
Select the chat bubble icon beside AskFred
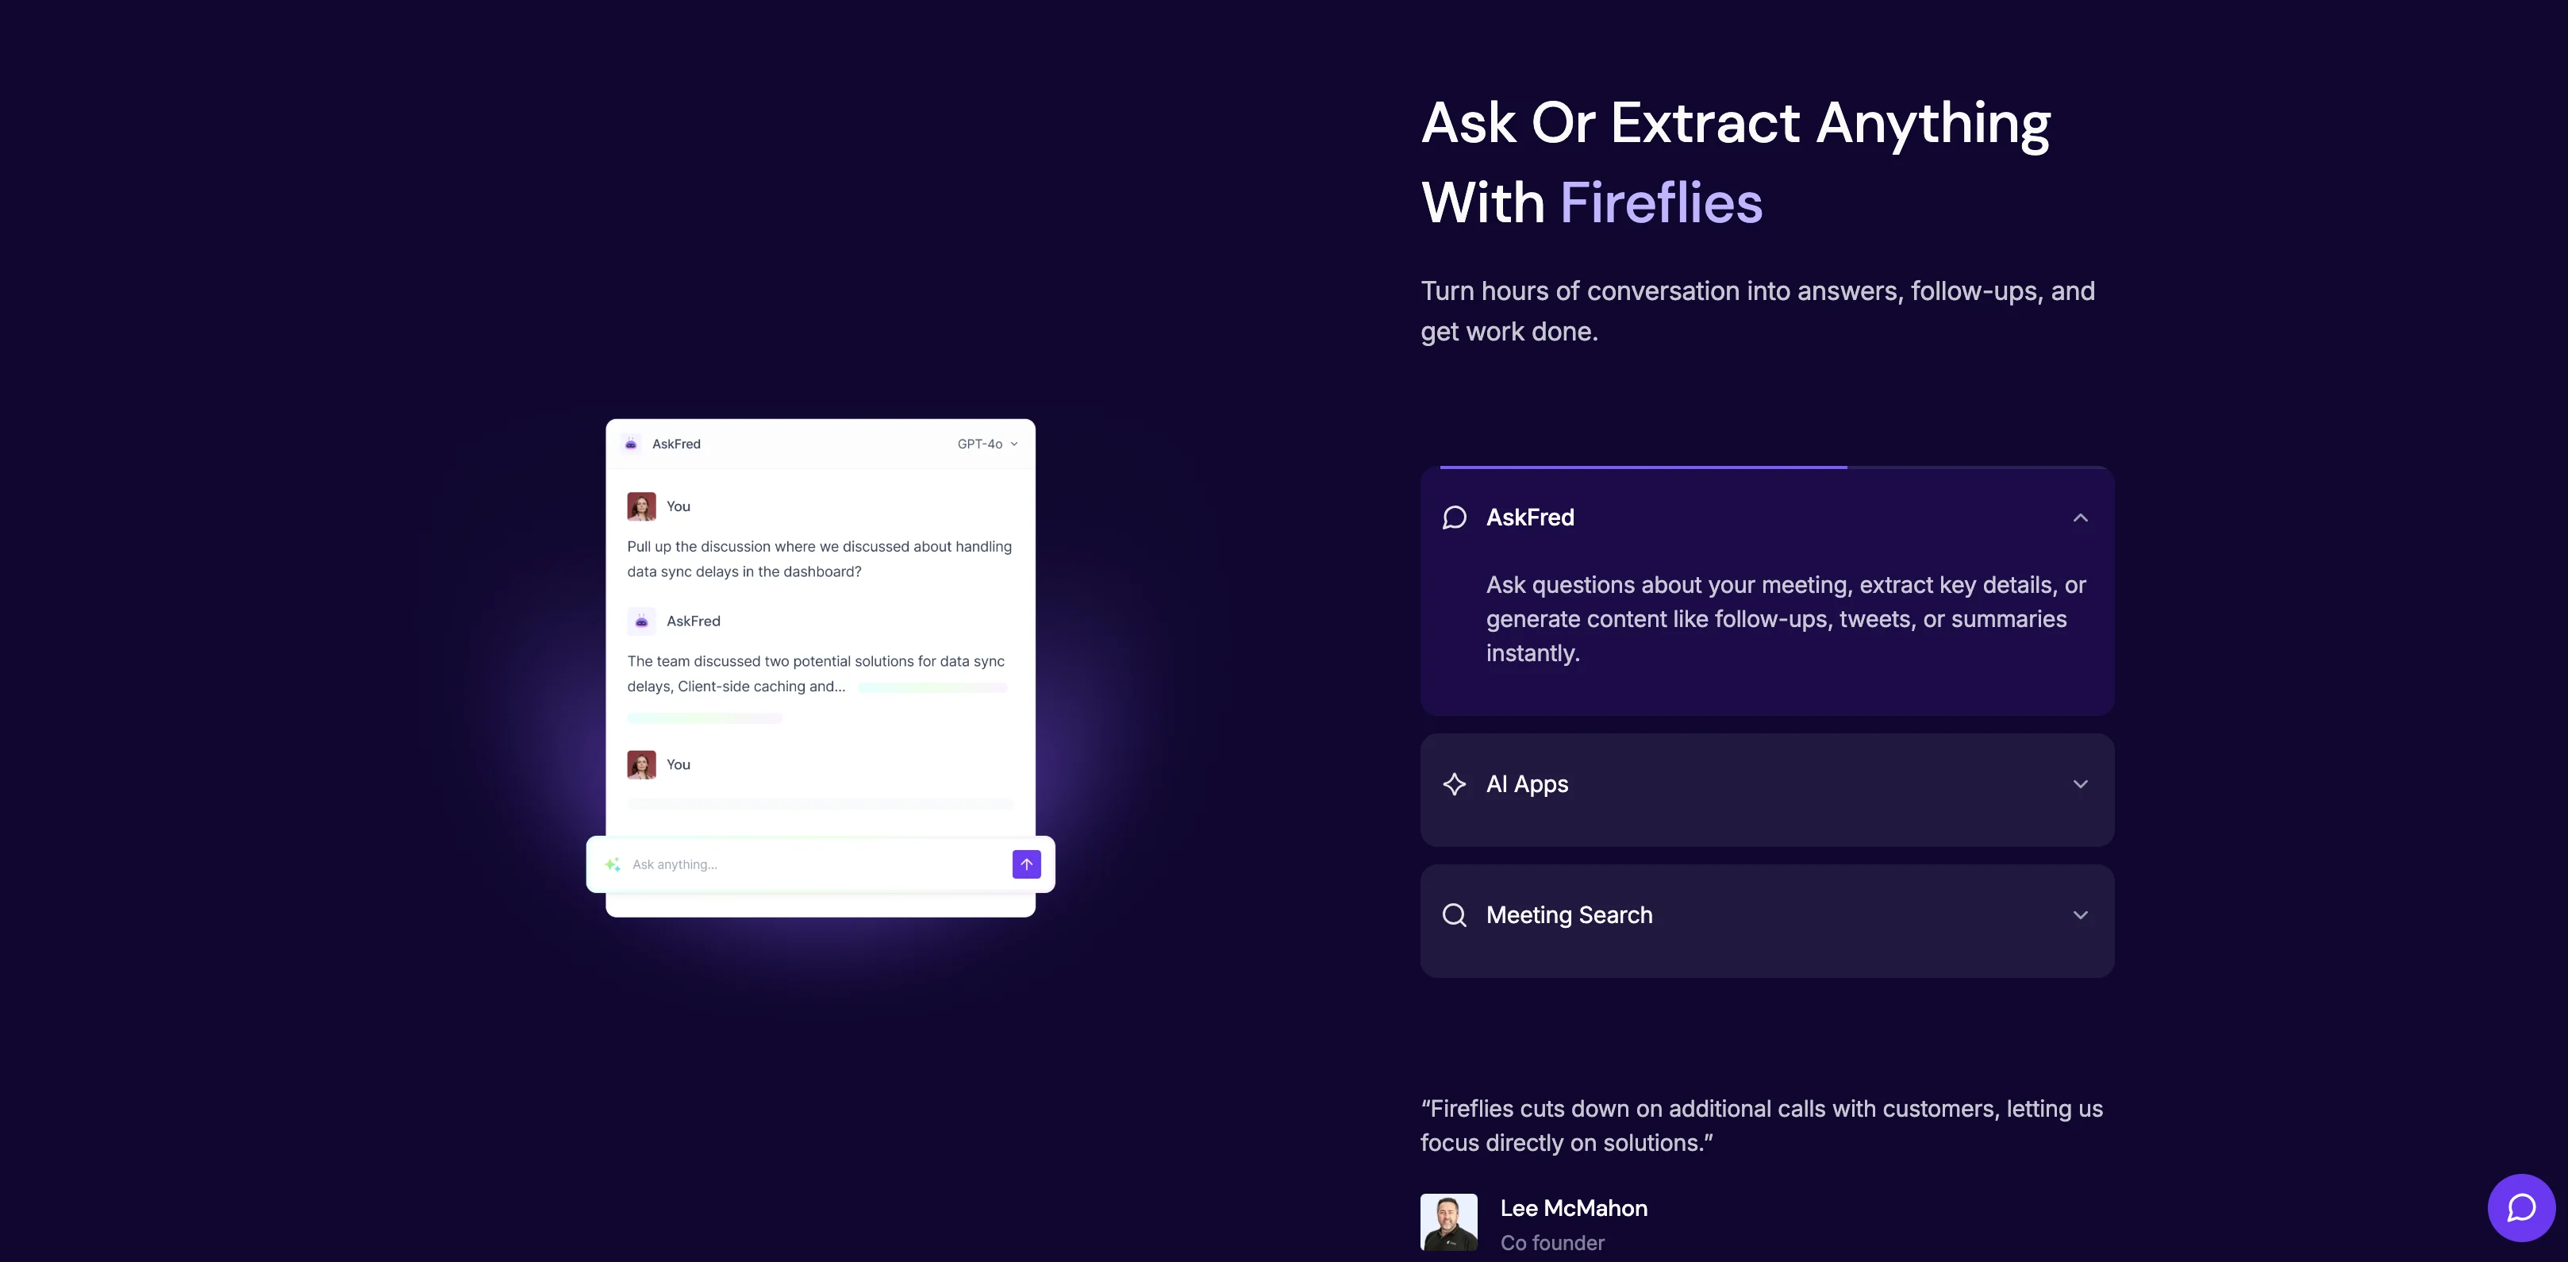point(1455,517)
